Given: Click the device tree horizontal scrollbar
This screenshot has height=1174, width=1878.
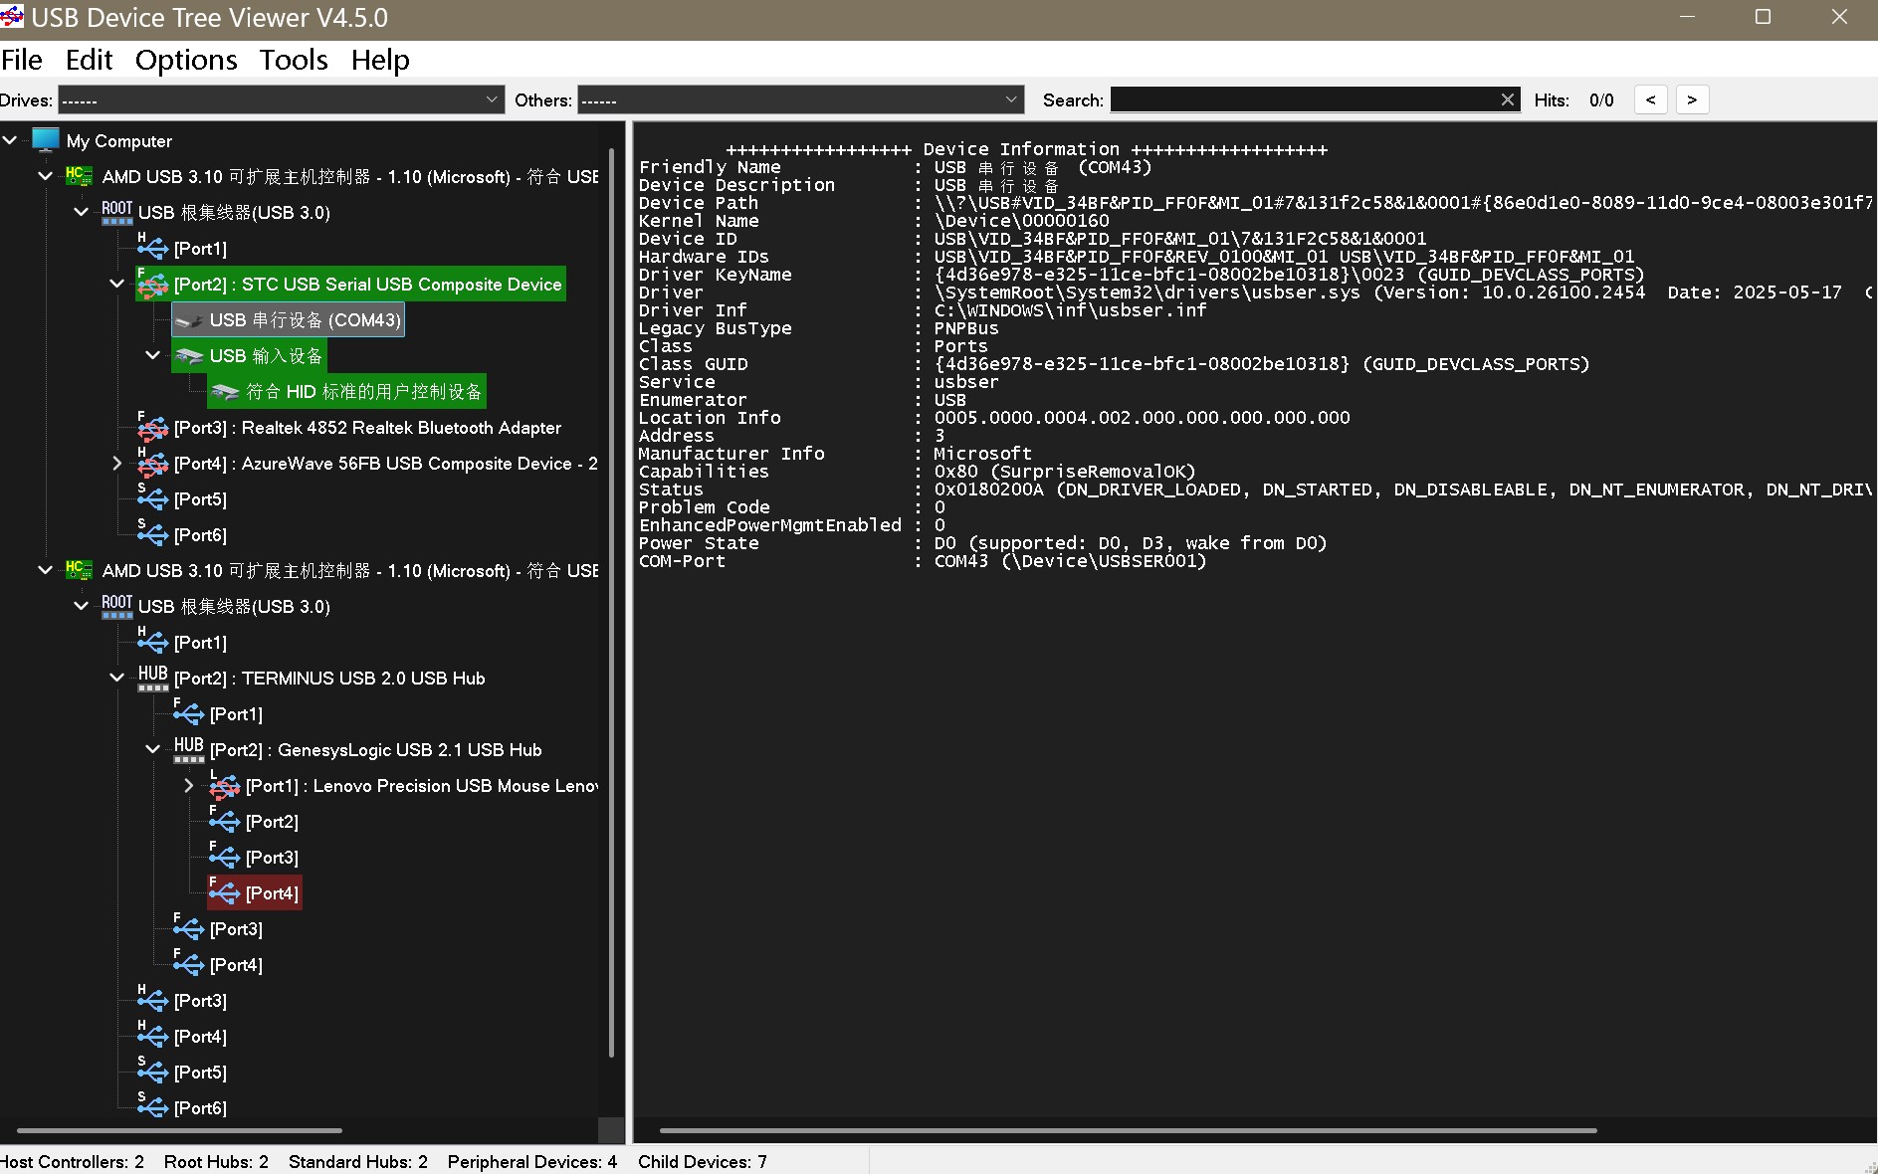Looking at the screenshot, I should click(179, 1130).
